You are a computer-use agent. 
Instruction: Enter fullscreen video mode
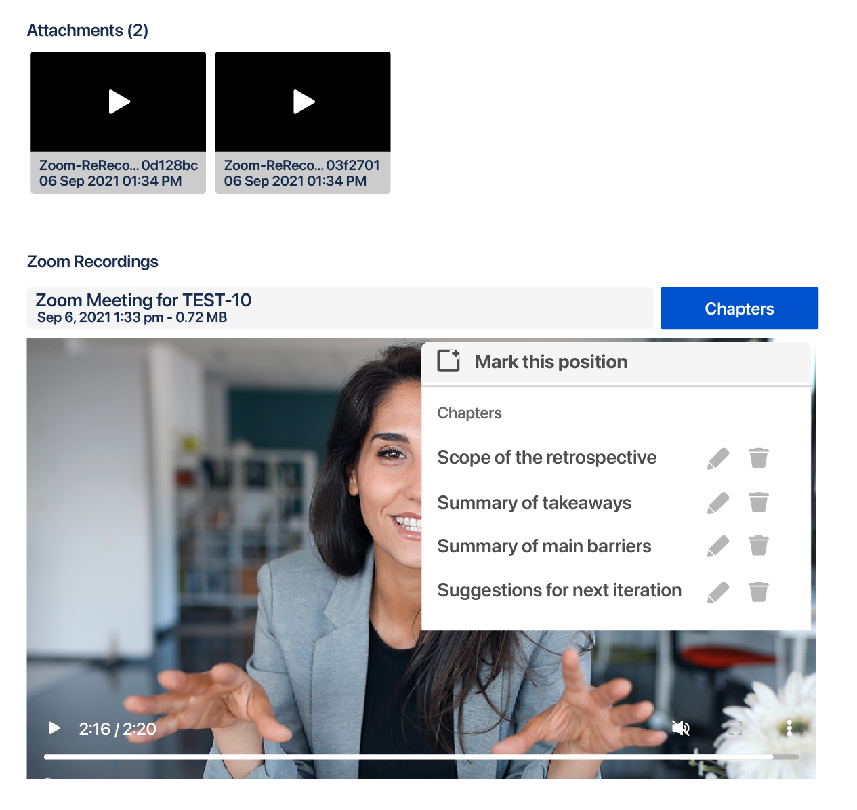pos(735,728)
